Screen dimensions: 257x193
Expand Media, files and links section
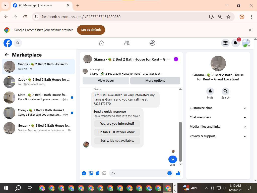[218, 127]
